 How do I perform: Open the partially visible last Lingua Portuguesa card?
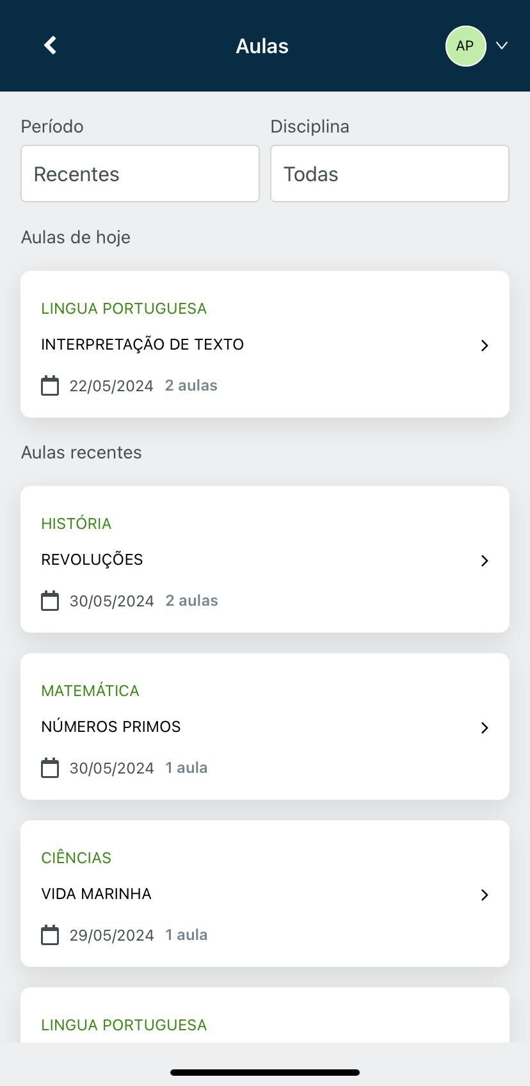265,1015
